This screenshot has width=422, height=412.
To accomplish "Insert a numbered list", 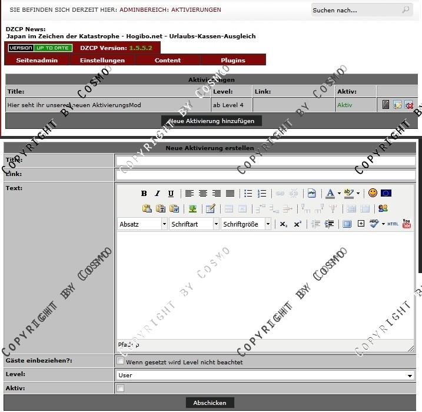I will 262,193.
